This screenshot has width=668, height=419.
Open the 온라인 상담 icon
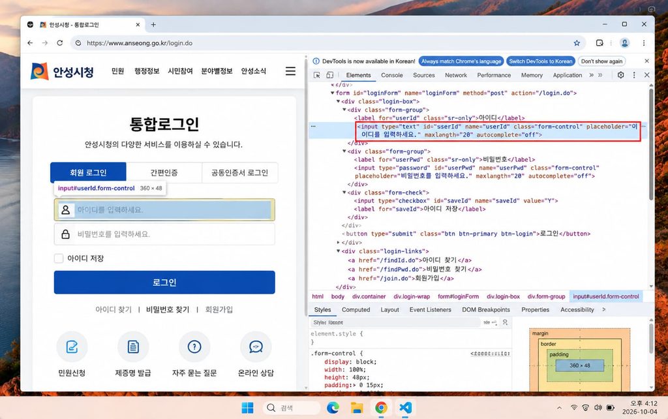[x=256, y=347]
